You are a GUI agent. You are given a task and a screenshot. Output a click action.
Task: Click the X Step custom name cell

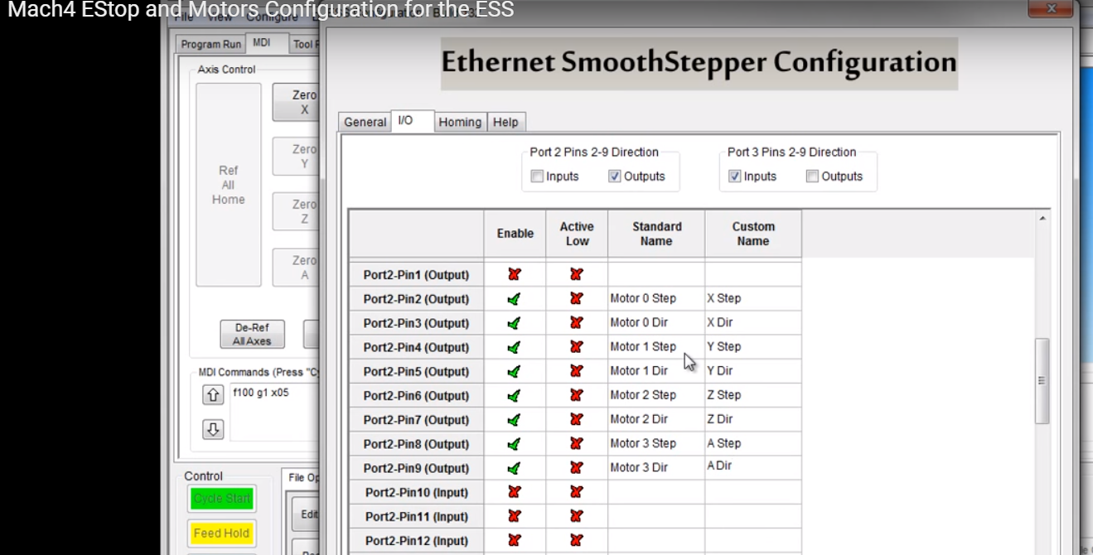pos(753,298)
